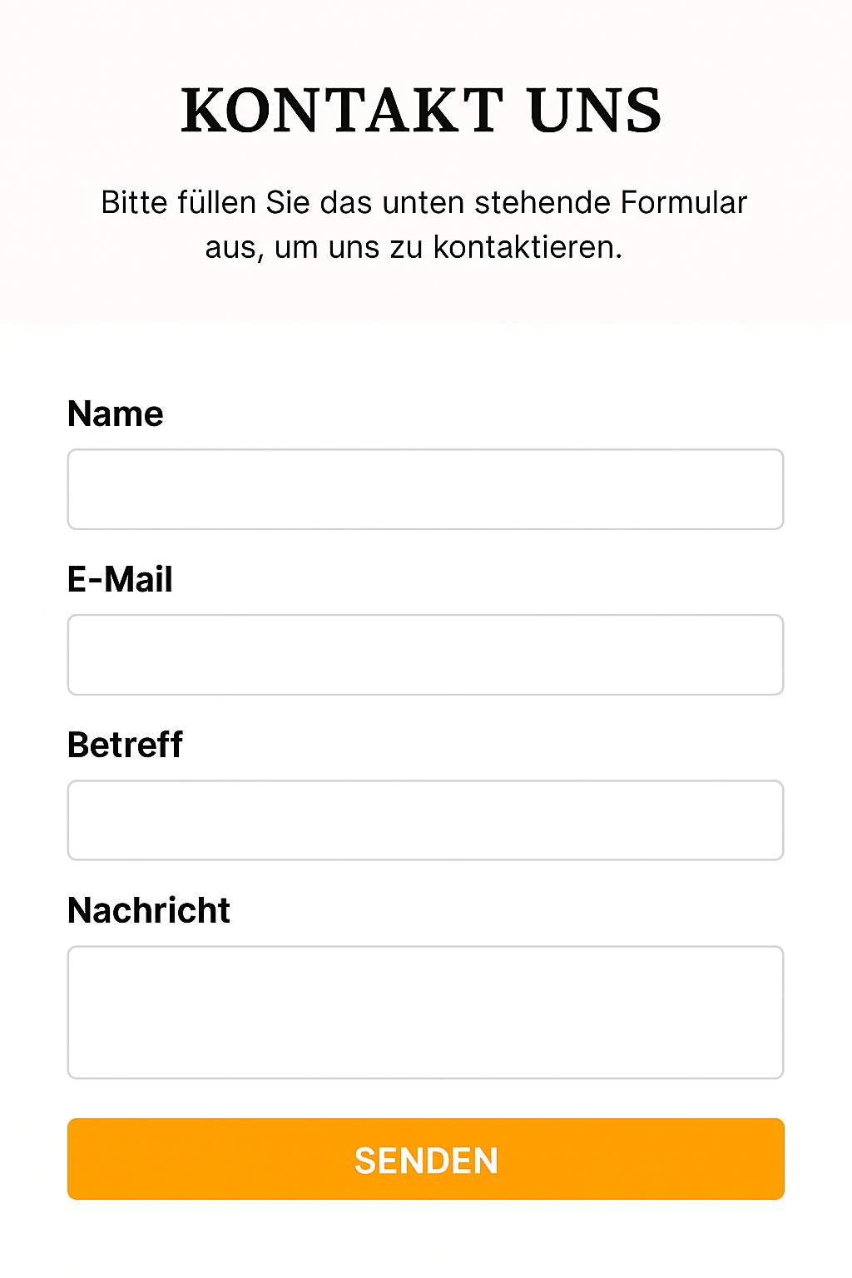
Task: Activate the Nachricht message text area
Action: click(425, 1013)
